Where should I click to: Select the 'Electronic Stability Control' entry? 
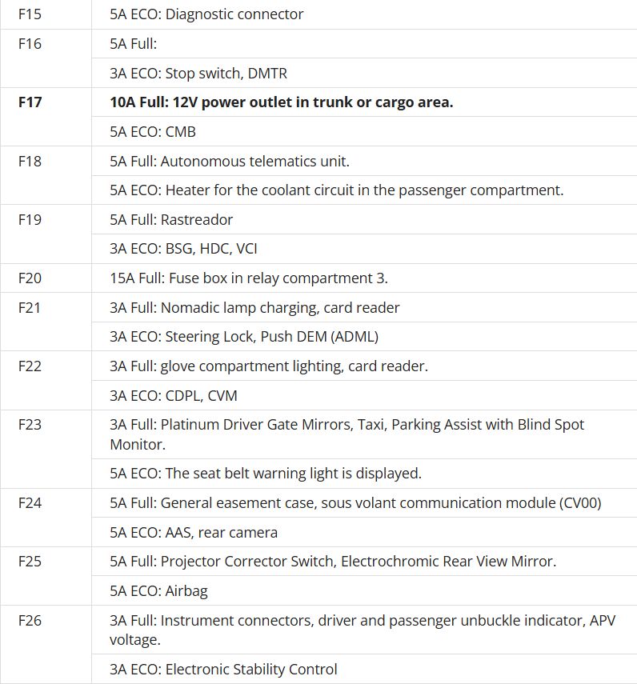(223, 670)
